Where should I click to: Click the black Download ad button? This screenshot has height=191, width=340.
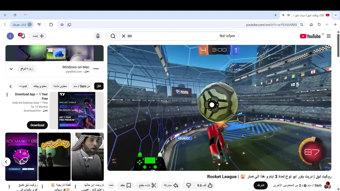pyautogui.click(x=37, y=125)
